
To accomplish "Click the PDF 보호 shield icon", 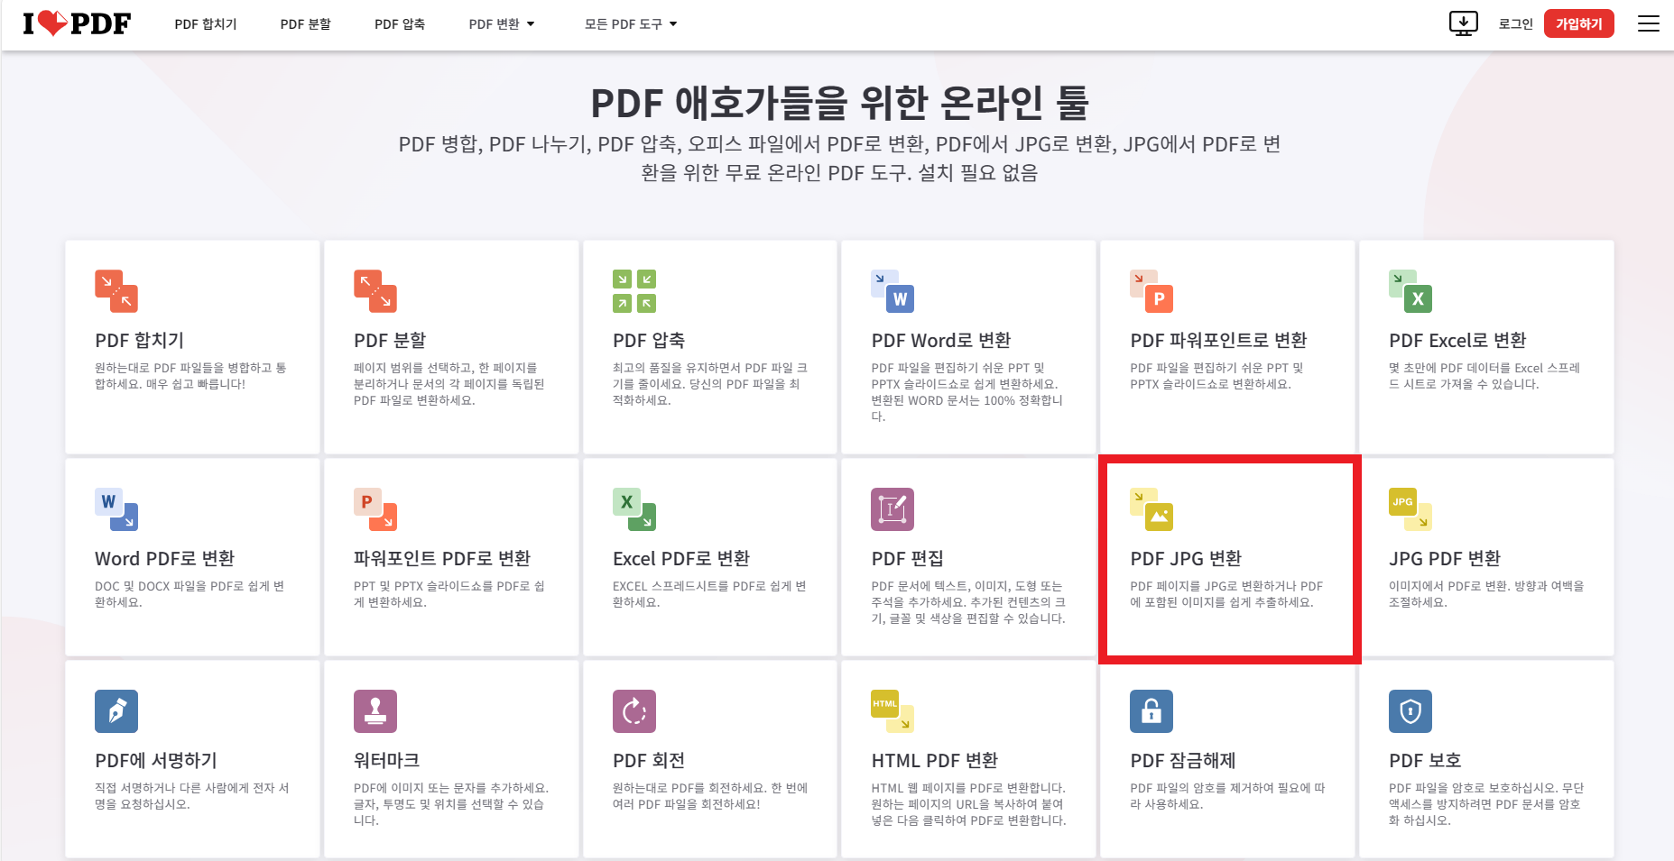I will [x=1410, y=711].
